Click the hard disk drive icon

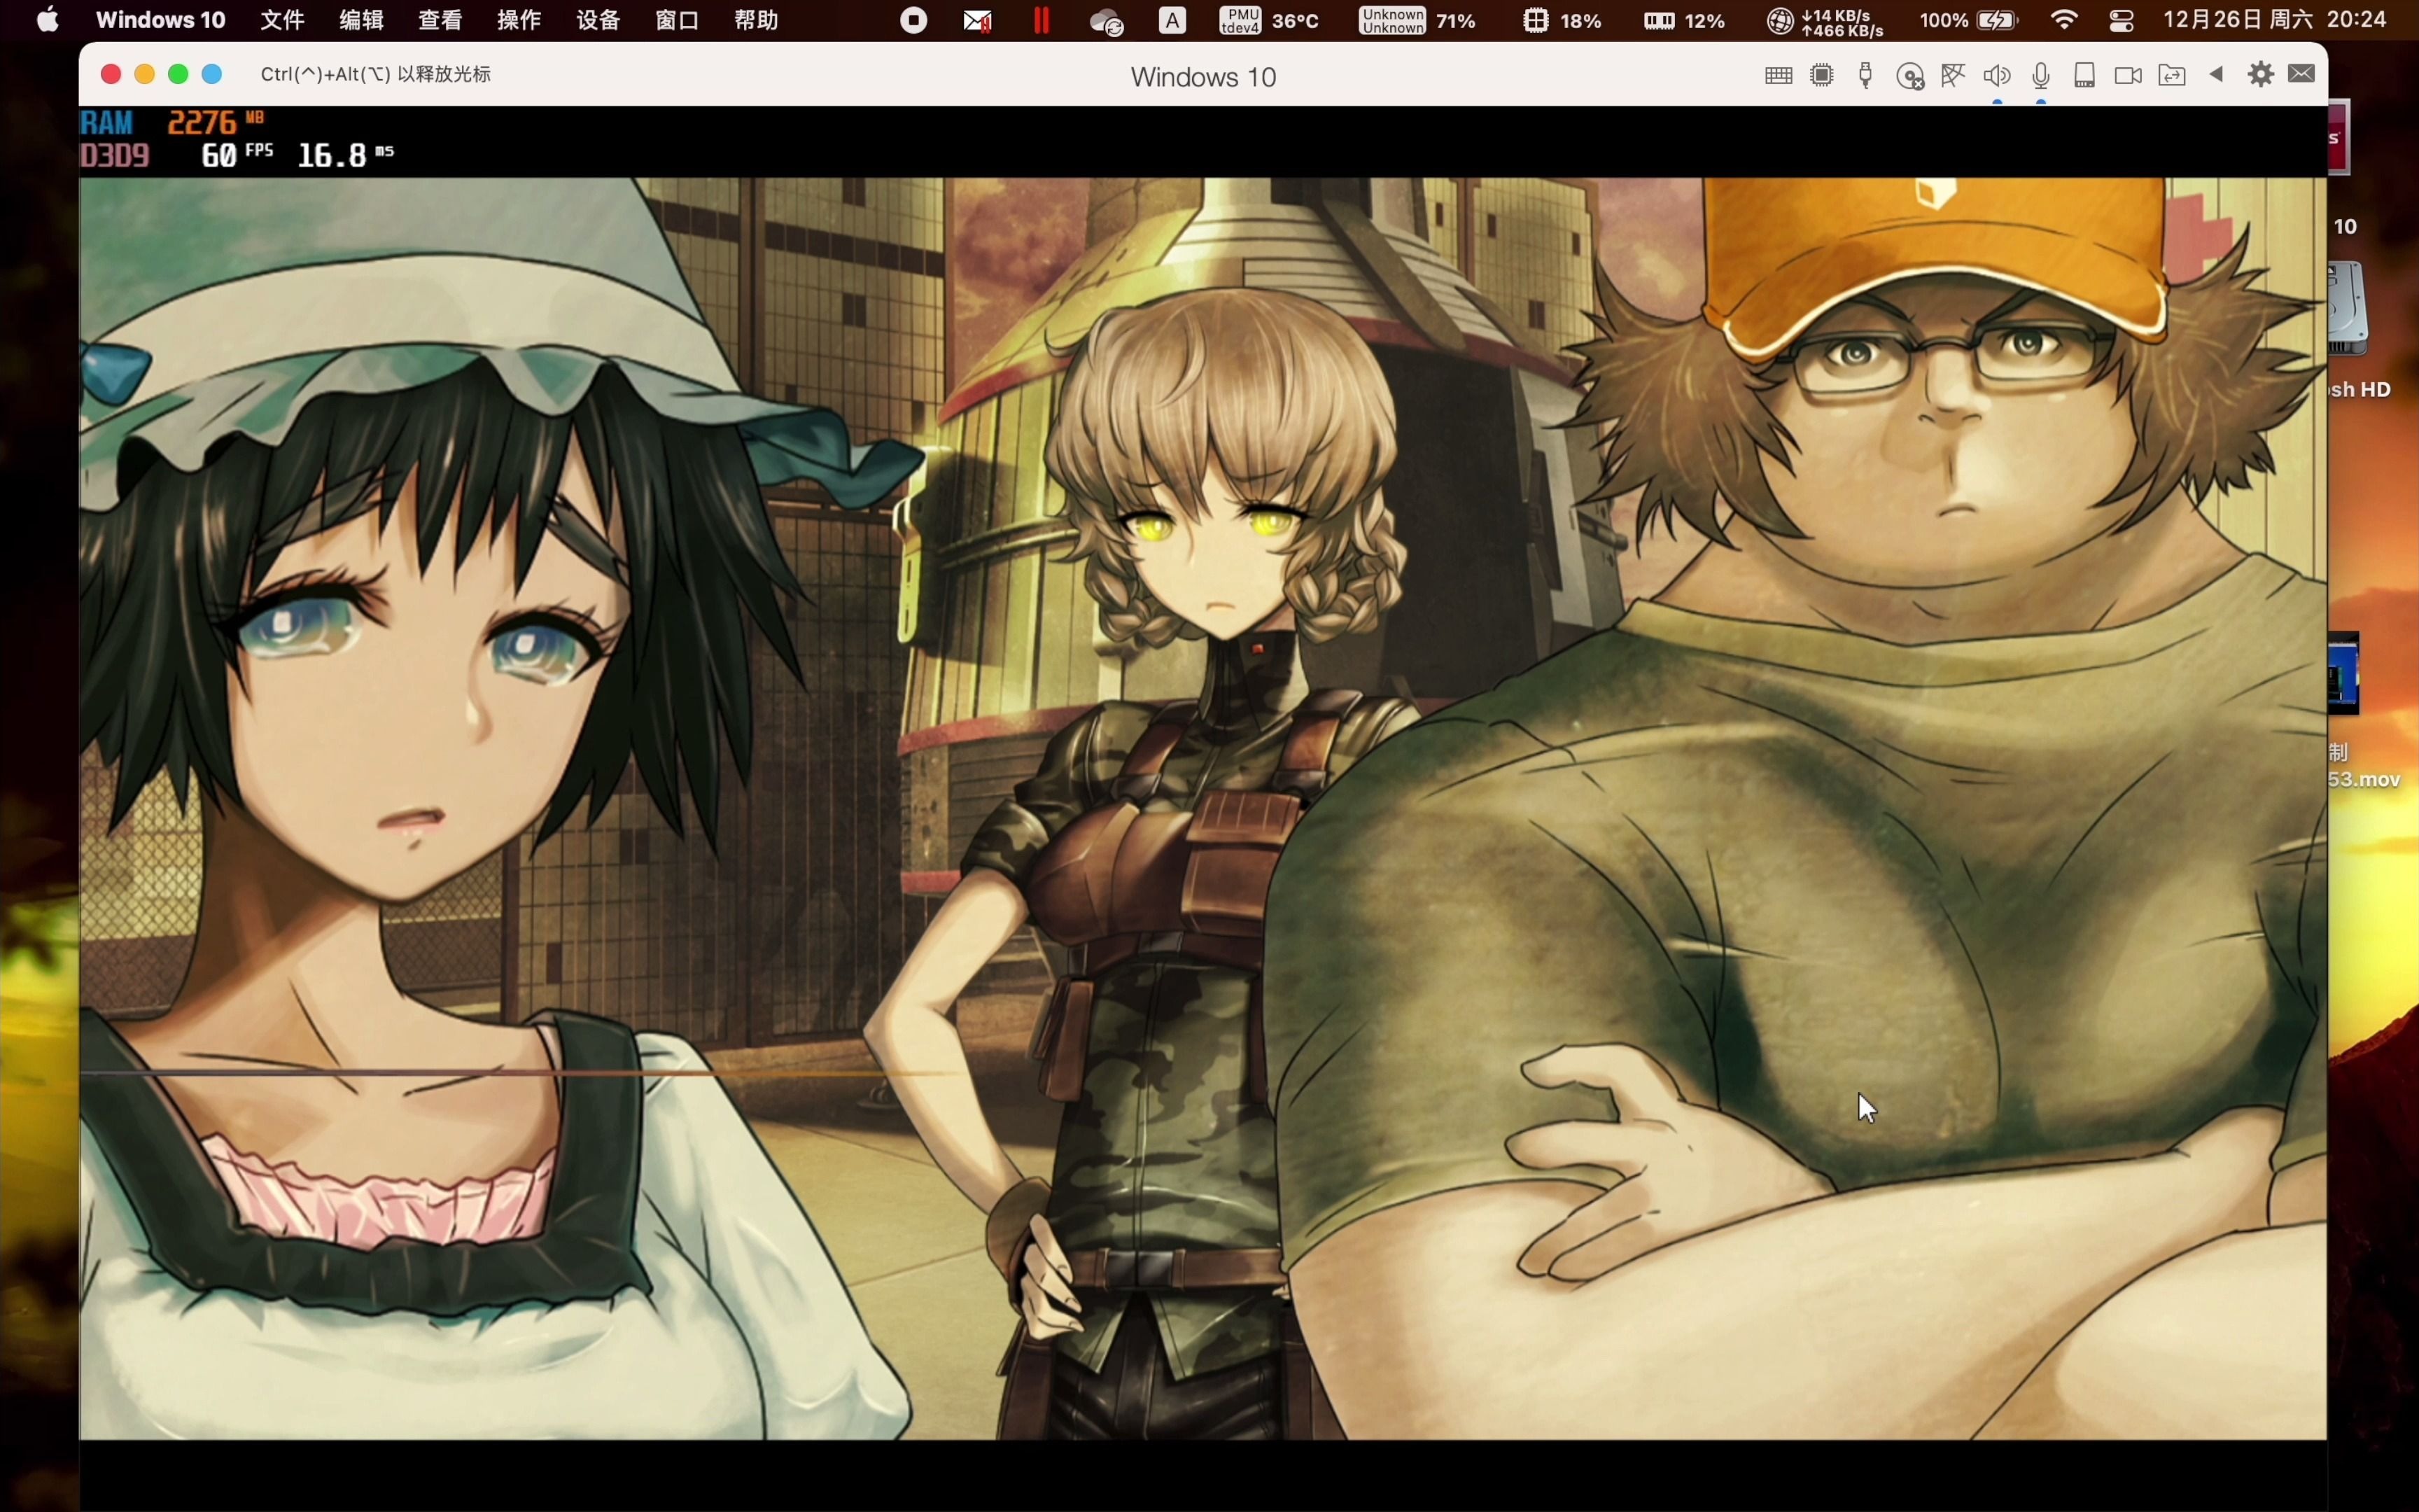click(x=2084, y=75)
